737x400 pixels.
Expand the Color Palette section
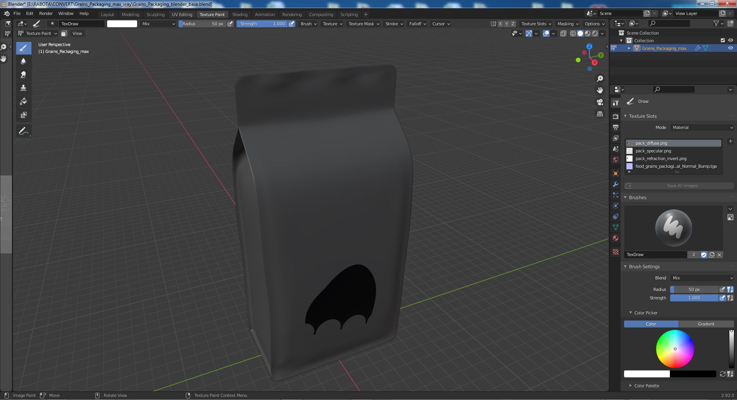pos(646,386)
